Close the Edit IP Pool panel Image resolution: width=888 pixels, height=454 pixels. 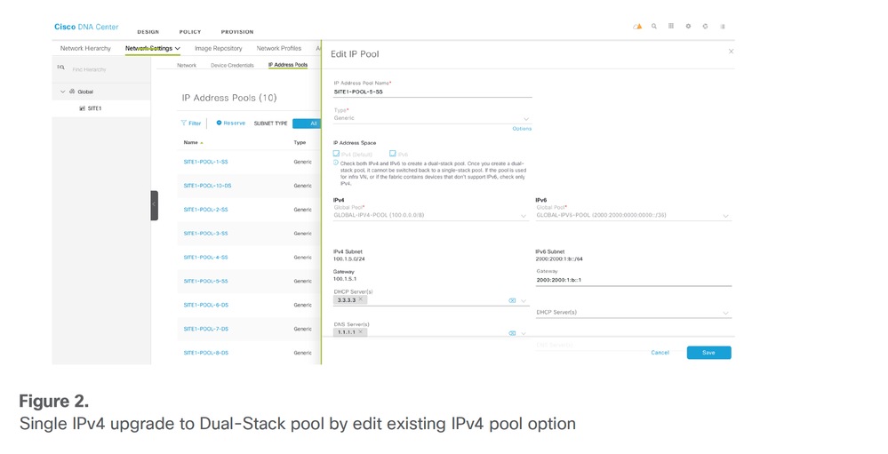pos(731,52)
